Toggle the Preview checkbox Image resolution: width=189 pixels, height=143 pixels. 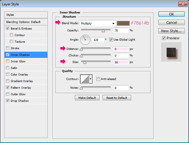pyautogui.click(x=164, y=38)
